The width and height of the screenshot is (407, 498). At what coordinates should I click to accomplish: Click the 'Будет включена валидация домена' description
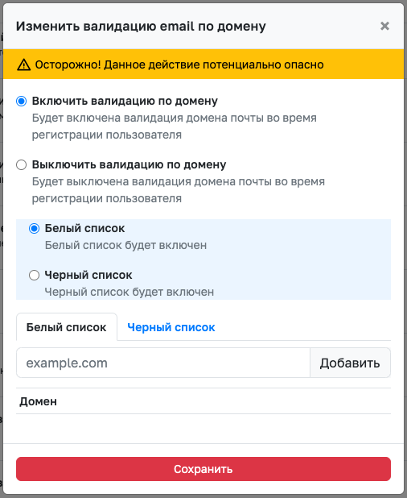[175, 127]
